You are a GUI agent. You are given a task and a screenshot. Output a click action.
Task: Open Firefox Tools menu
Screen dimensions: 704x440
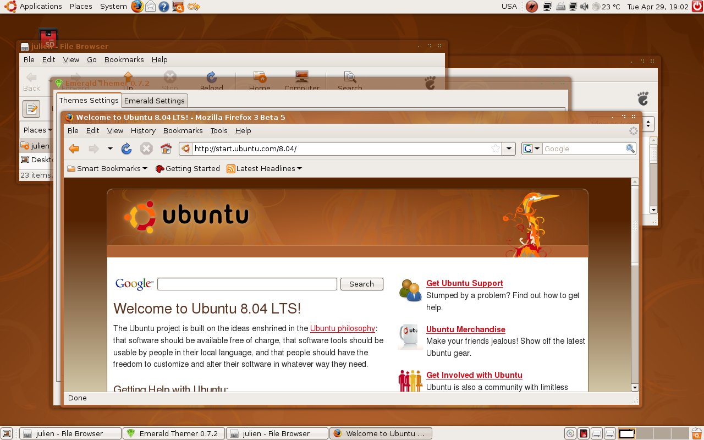click(x=219, y=130)
